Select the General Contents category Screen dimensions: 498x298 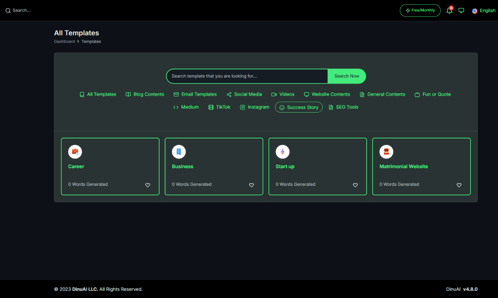coord(382,94)
